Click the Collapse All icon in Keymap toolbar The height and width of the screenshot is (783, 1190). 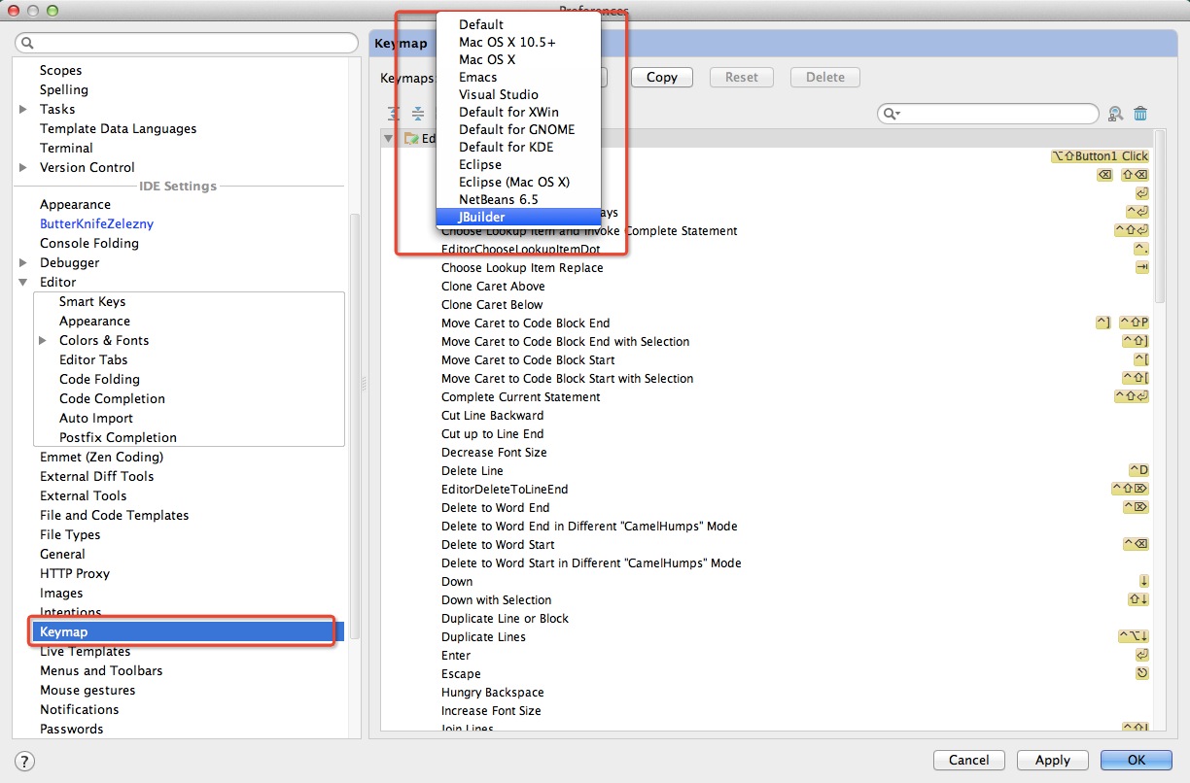click(x=417, y=114)
